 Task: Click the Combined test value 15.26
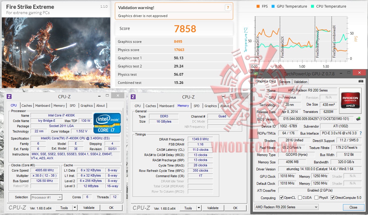179,83
